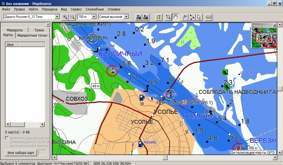This screenshot has width=283, height=165.
Task: Select the route tool
Action: pos(192,17)
